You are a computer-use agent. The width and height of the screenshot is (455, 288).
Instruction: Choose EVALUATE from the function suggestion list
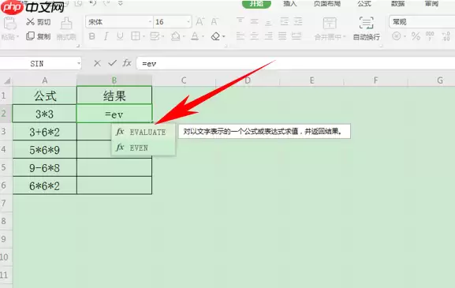tap(144, 132)
